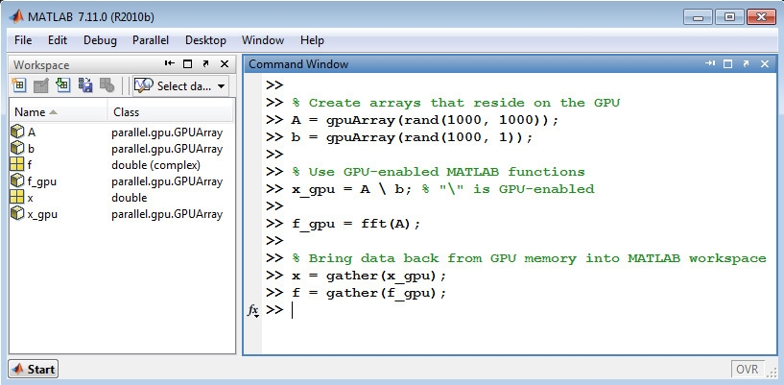Viewport: 784px width, 385px height.
Task: Open the Desktop menu
Action: pyautogui.click(x=205, y=40)
